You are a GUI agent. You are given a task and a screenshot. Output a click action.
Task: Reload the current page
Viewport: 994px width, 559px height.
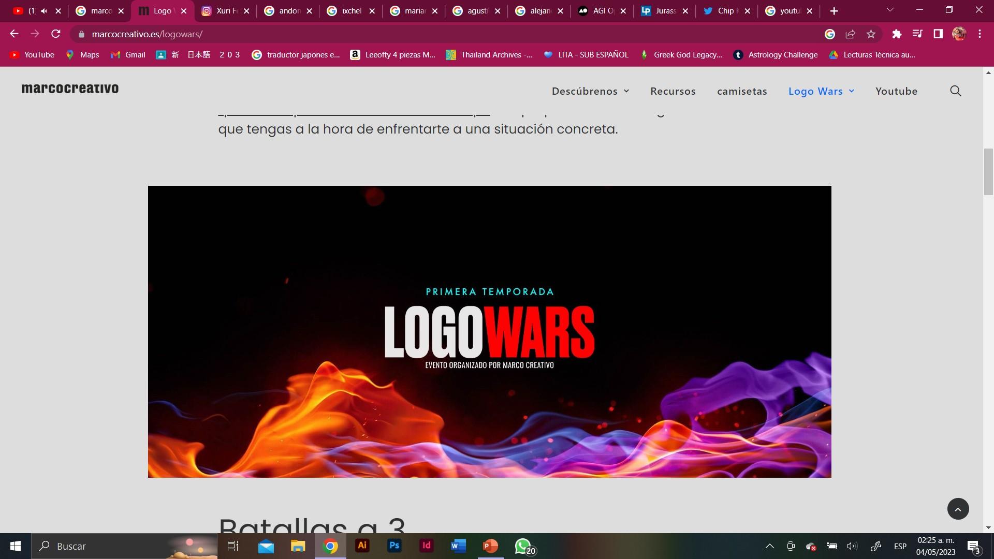(56, 34)
